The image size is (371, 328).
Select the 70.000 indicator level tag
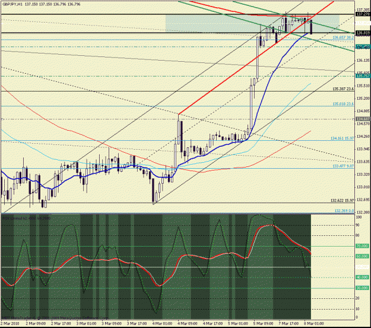(x=362, y=246)
